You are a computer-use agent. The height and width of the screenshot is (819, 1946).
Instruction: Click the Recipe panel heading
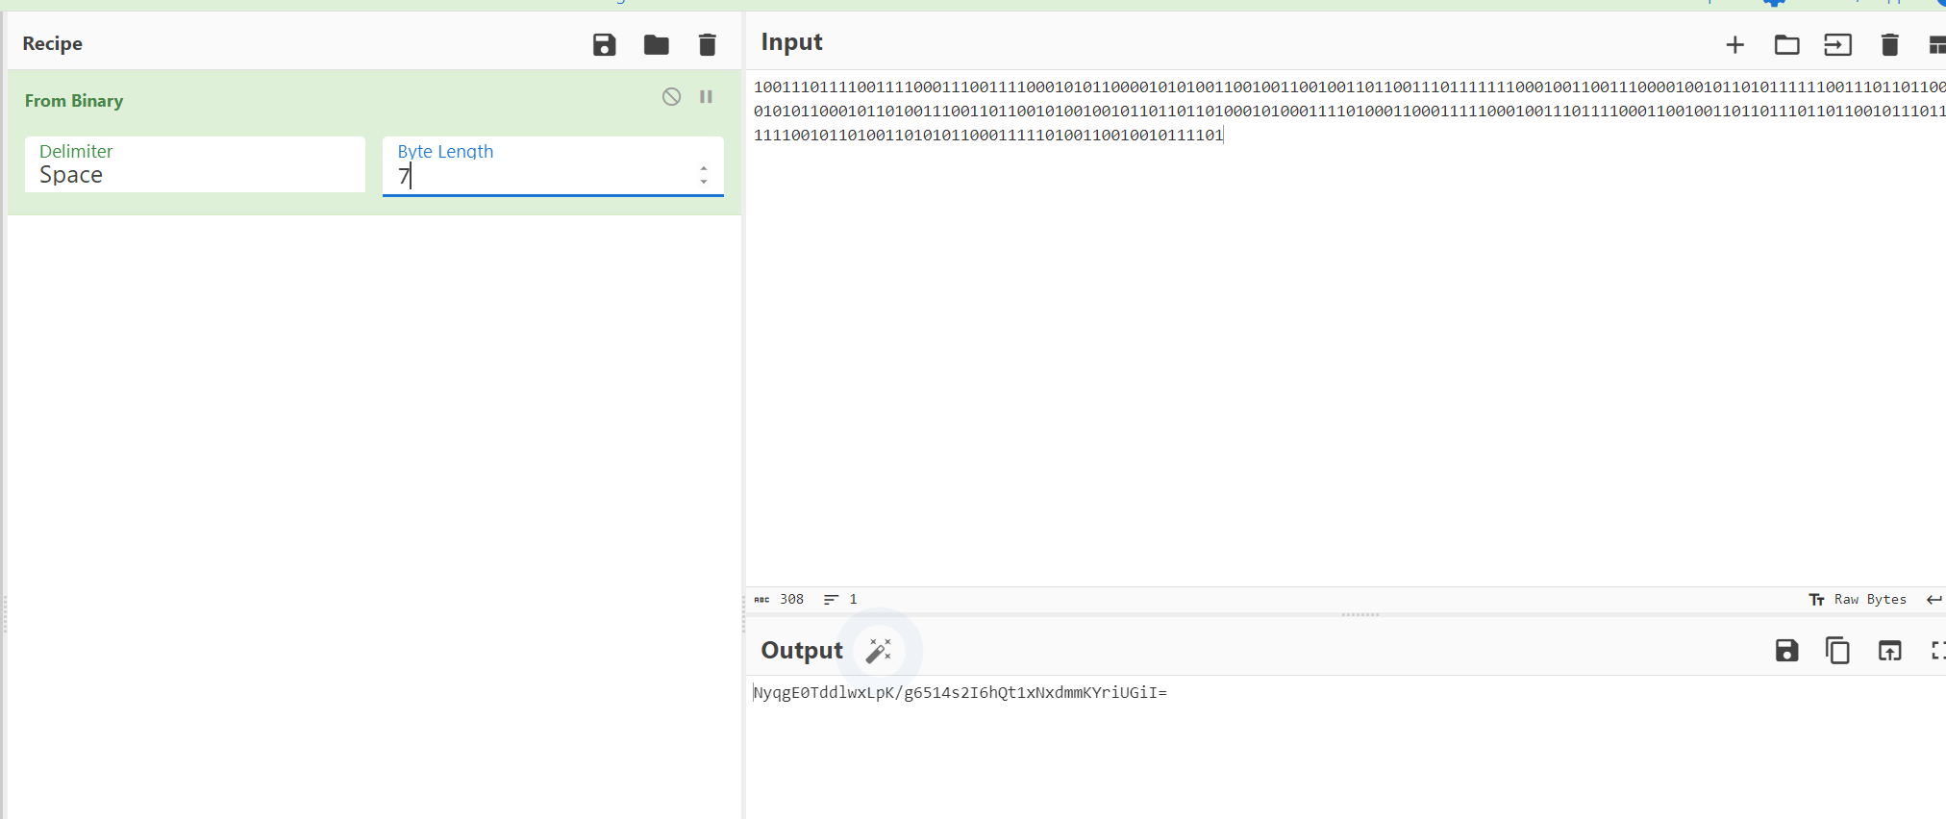53,43
